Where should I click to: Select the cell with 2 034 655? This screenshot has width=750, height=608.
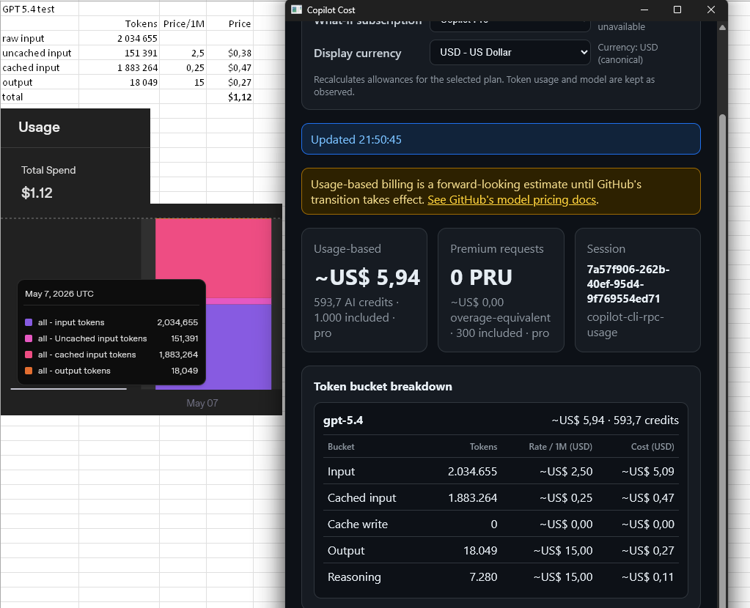point(119,38)
